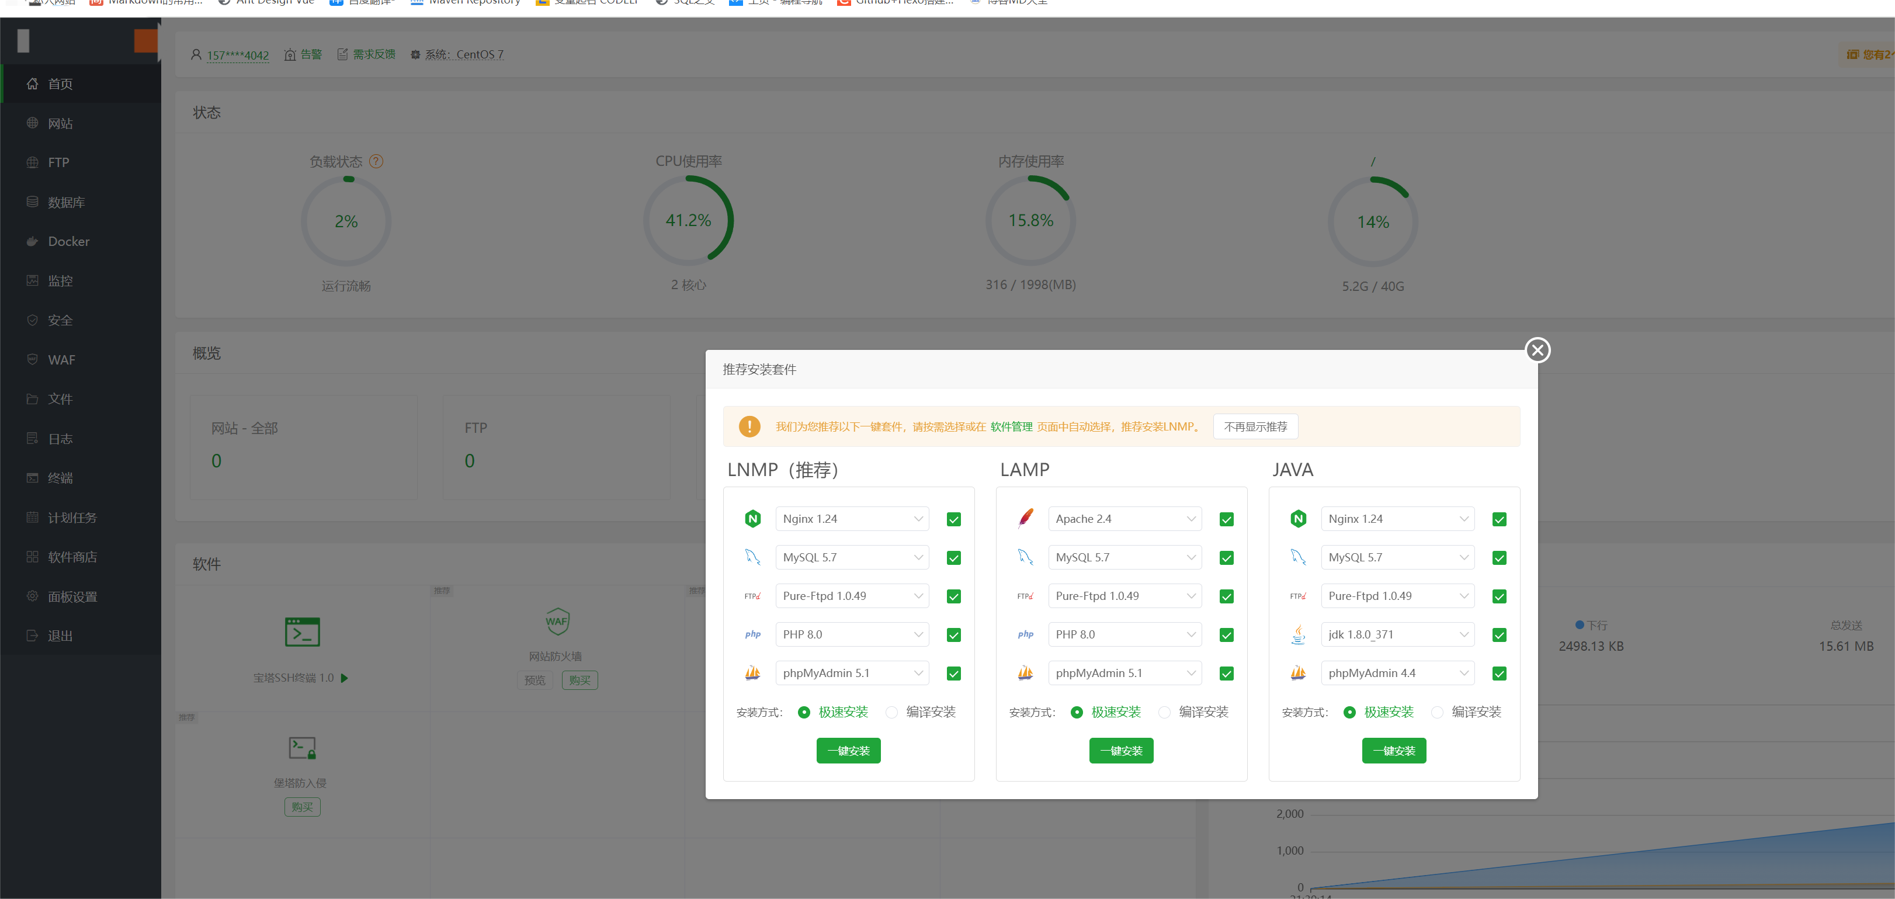Open the MySQL 5.7 dropdown in the LNMP column
Screen dimensions: 1895x899
(852, 558)
